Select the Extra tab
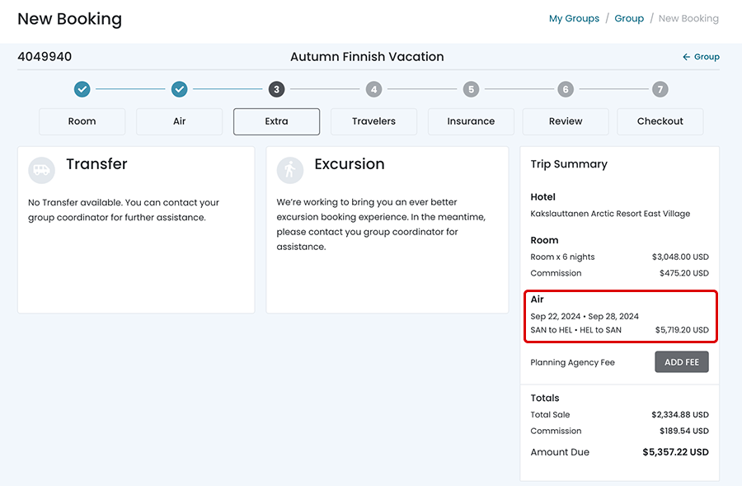 click(277, 121)
